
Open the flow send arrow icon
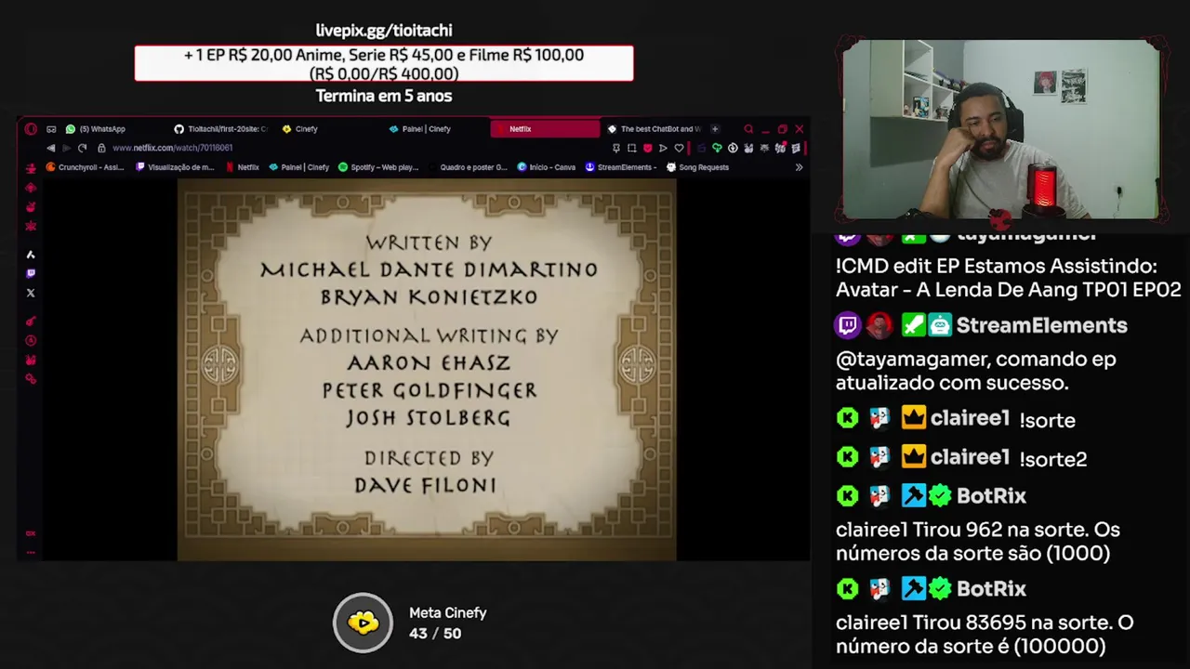[x=663, y=148]
